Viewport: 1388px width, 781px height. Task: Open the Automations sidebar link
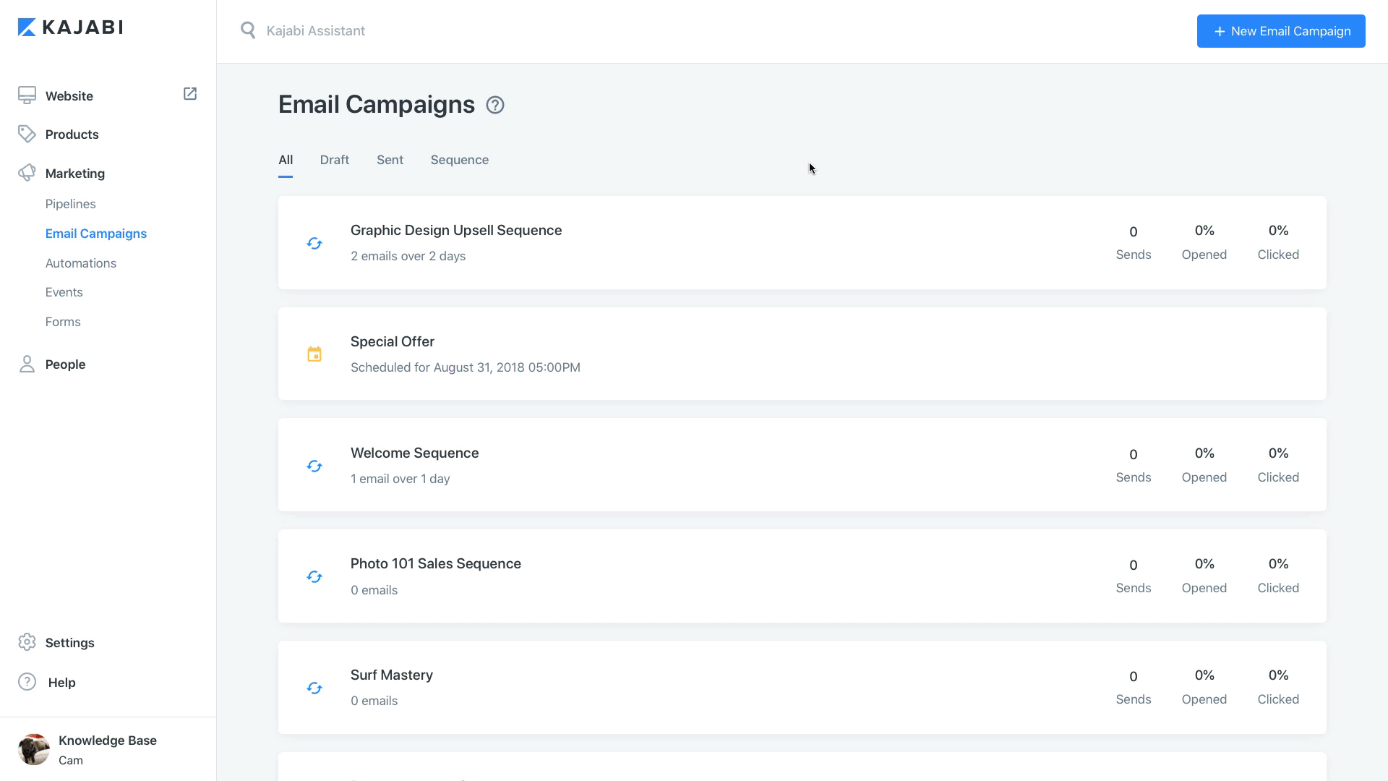pos(81,263)
